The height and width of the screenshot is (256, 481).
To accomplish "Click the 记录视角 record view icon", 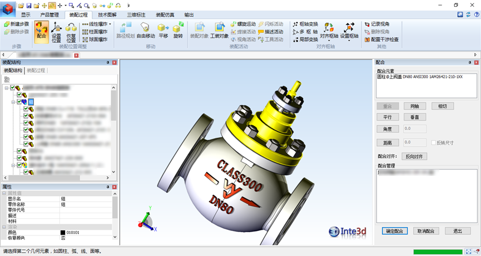I will pyautogui.click(x=367, y=24).
